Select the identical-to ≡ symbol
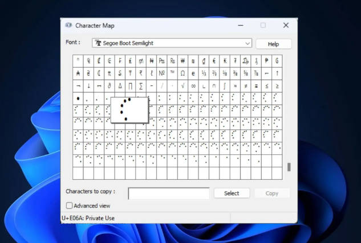The height and width of the screenshot is (243, 361). (x=256, y=86)
